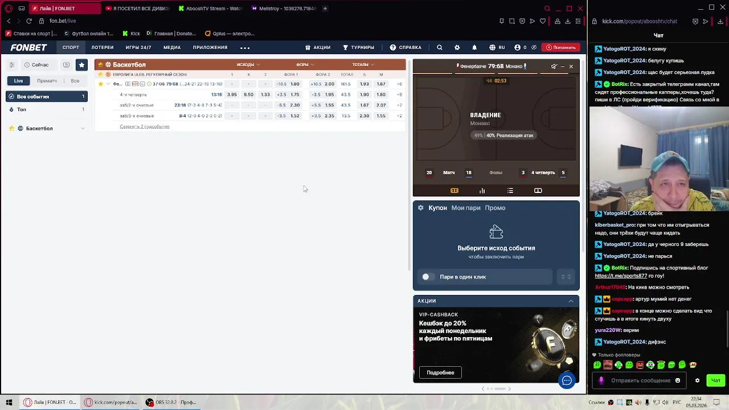Open Исходы column dropdown
This screenshot has height=410, width=729.
coord(248,65)
